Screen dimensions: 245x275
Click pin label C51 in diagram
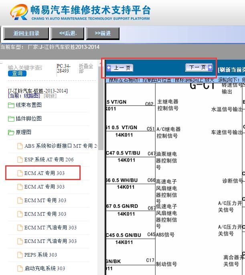click(x=151, y=129)
